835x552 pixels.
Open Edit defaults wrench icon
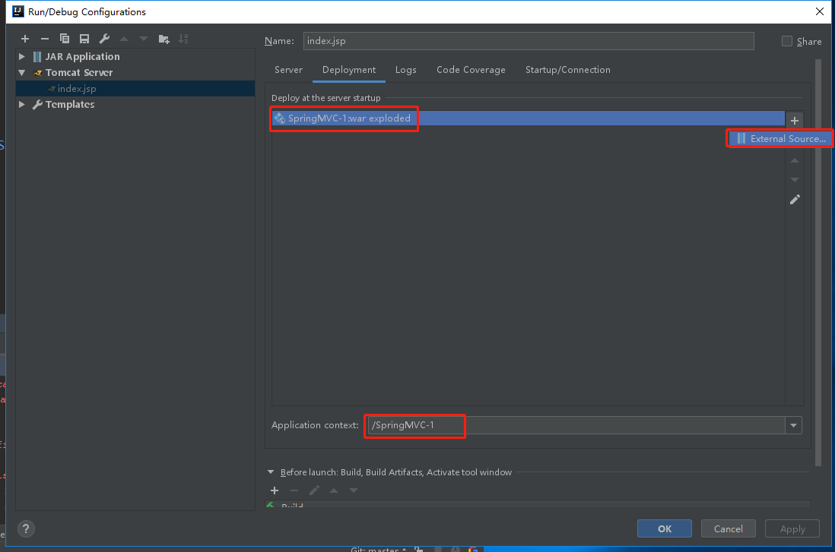coord(104,39)
